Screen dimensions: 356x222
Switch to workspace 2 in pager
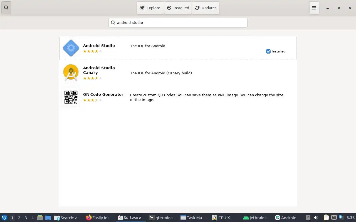[x=19, y=218]
